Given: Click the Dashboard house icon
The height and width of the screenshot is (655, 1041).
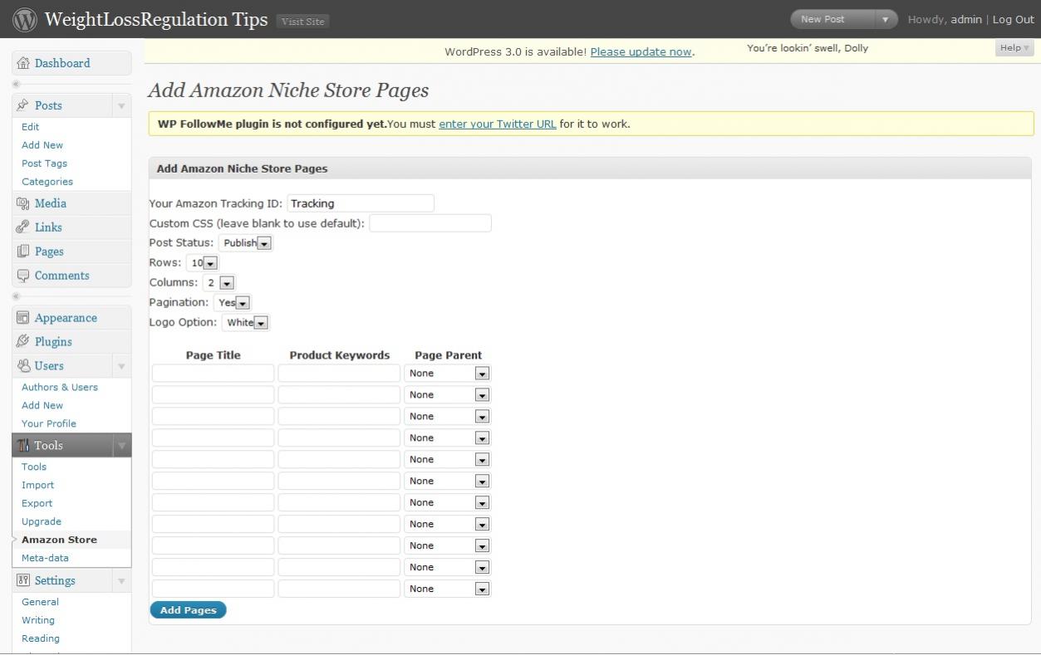Looking at the screenshot, I should pyautogui.click(x=23, y=63).
